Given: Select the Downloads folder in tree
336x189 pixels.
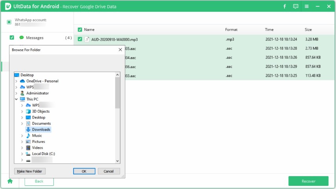Looking at the screenshot, I should (x=41, y=130).
